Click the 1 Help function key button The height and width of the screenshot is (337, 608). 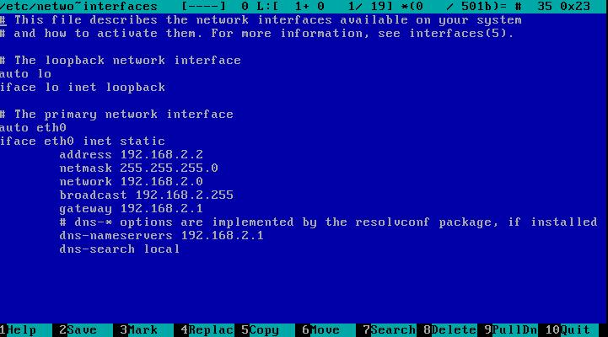[x=22, y=330]
